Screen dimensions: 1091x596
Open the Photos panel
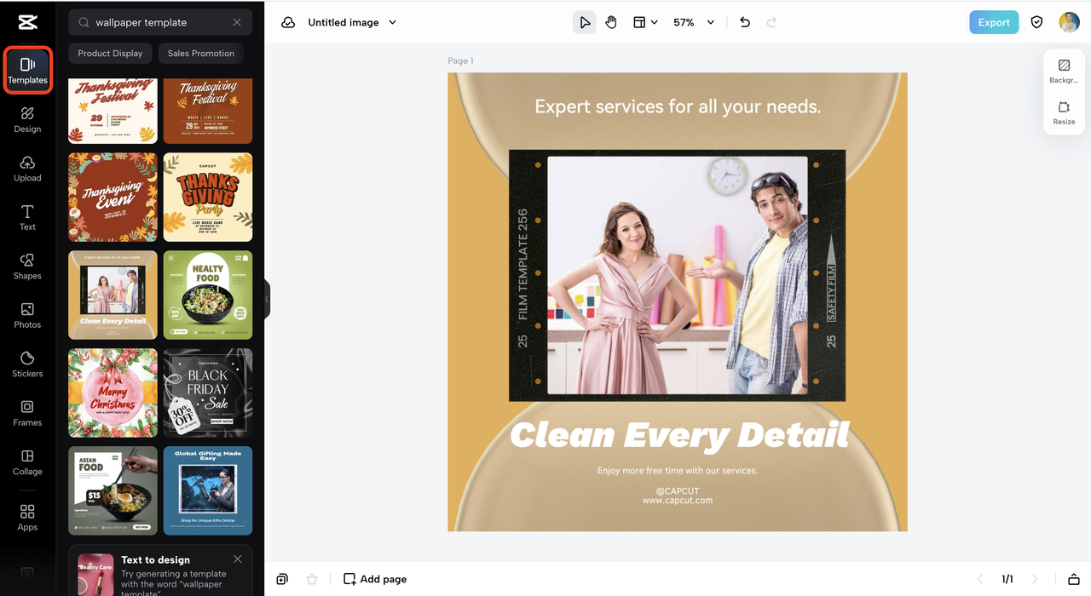click(27, 315)
